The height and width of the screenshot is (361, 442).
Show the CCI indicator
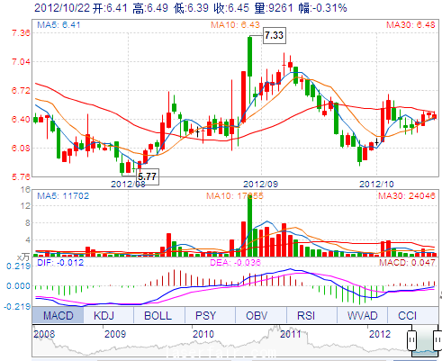[x=407, y=315]
